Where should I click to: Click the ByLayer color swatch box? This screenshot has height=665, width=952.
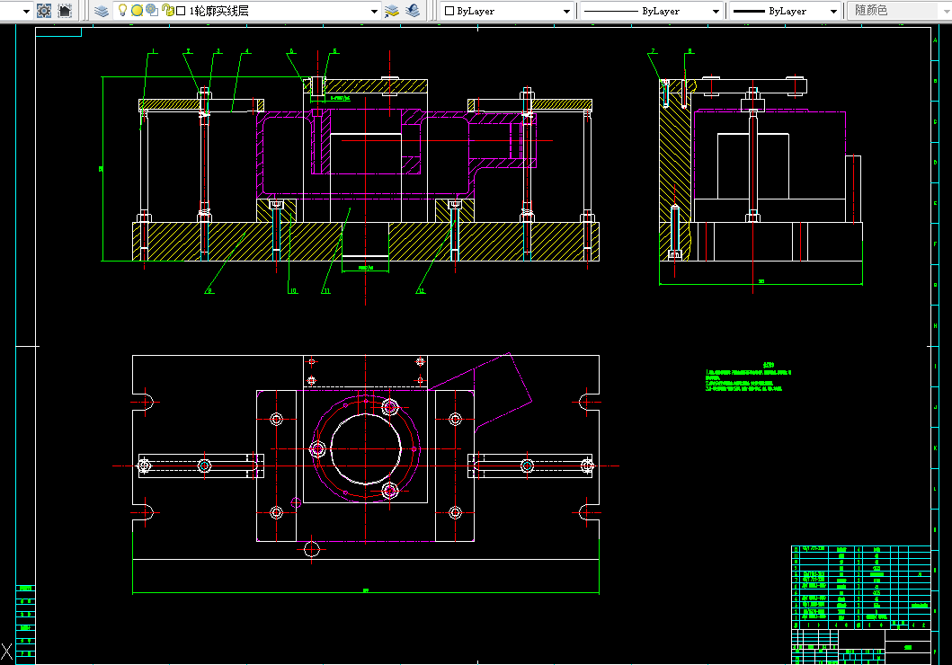(449, 11)
